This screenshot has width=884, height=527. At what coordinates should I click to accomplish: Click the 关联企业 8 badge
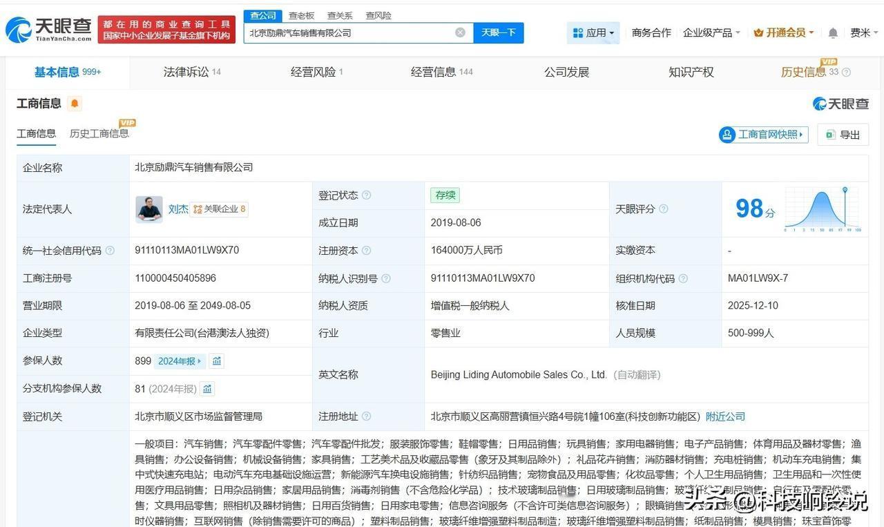pos(219,209)
